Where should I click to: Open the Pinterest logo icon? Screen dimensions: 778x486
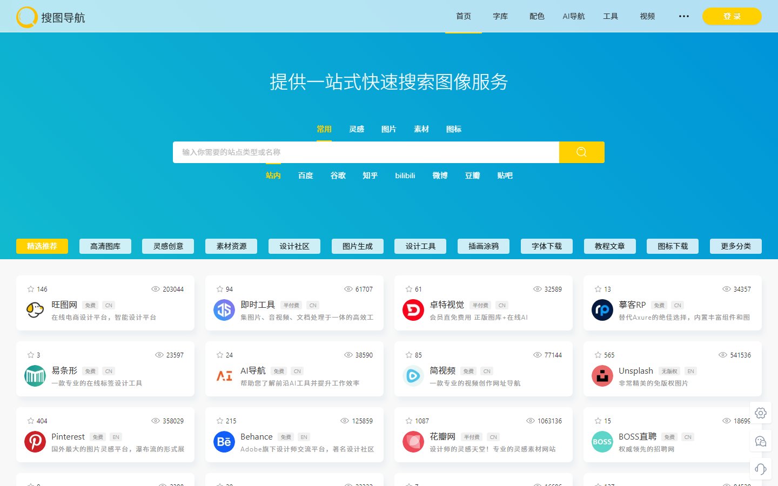tap(35, 442)
